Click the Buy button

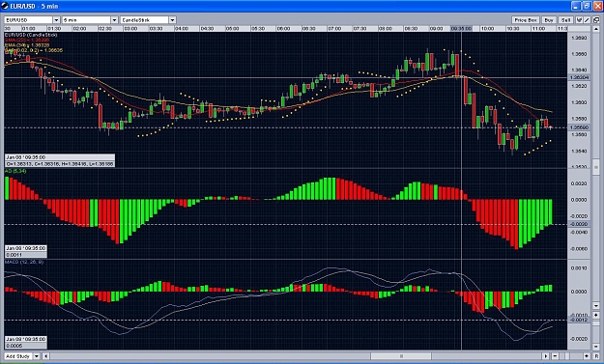pyautogui.click(x=549, y=20)
